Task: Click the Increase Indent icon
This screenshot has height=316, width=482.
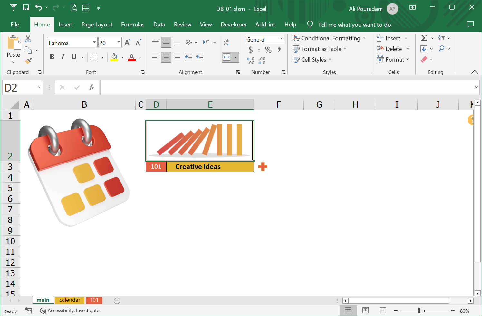Action: (x=199, y=57)
